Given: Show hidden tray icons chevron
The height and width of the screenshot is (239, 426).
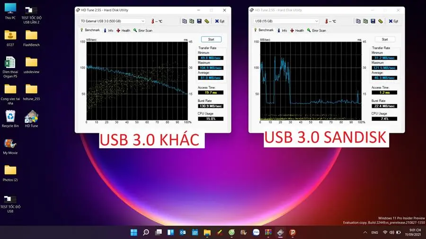Looking at the screenshot, I should click(365, 232).
